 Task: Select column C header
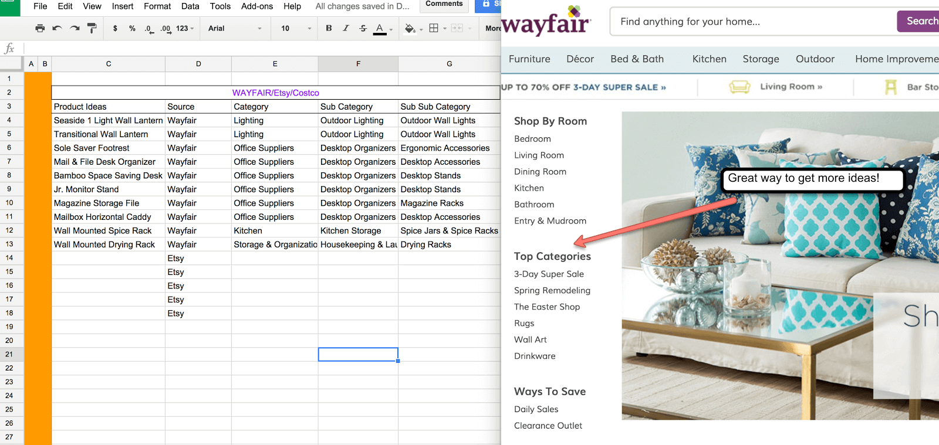(x=109, y=63)
